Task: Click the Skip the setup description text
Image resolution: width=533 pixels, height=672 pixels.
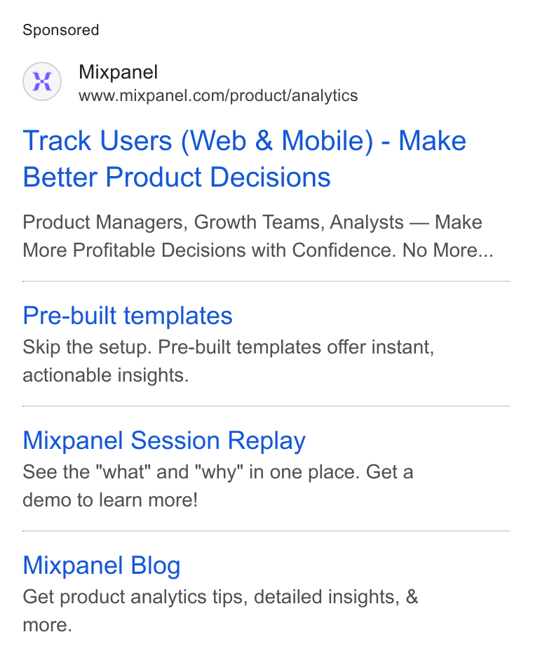Action: click(x=229, y=347)
